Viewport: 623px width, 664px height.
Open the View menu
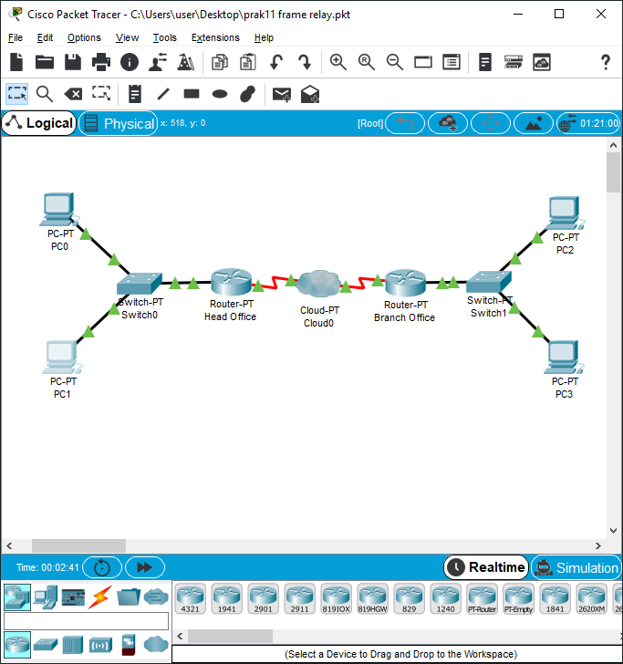pos(127,37)
